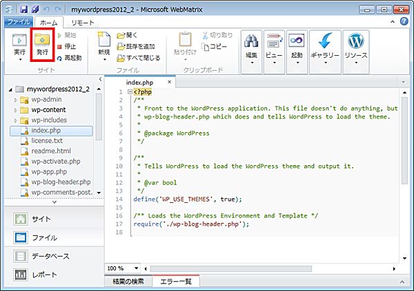Expand the bottom error panel chevron
The height and width of the screenshot is (291, 414).
coord(402,282)
